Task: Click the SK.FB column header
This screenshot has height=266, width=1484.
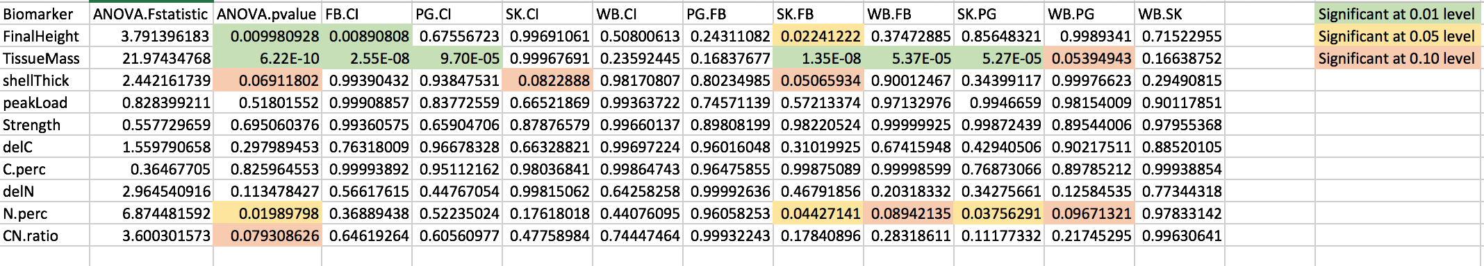Action: coord(818,14)
